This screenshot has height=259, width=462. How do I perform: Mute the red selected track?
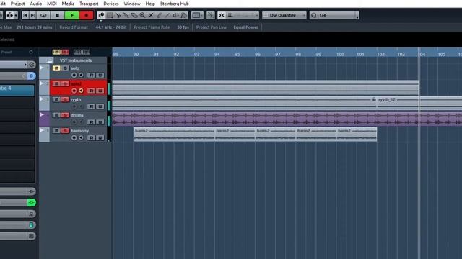(56, 83)
